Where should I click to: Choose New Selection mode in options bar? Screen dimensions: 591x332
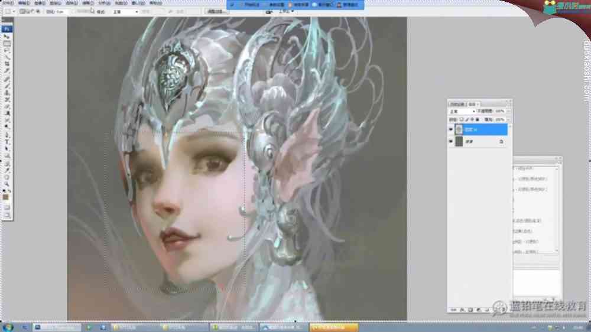tap(22, 12)
